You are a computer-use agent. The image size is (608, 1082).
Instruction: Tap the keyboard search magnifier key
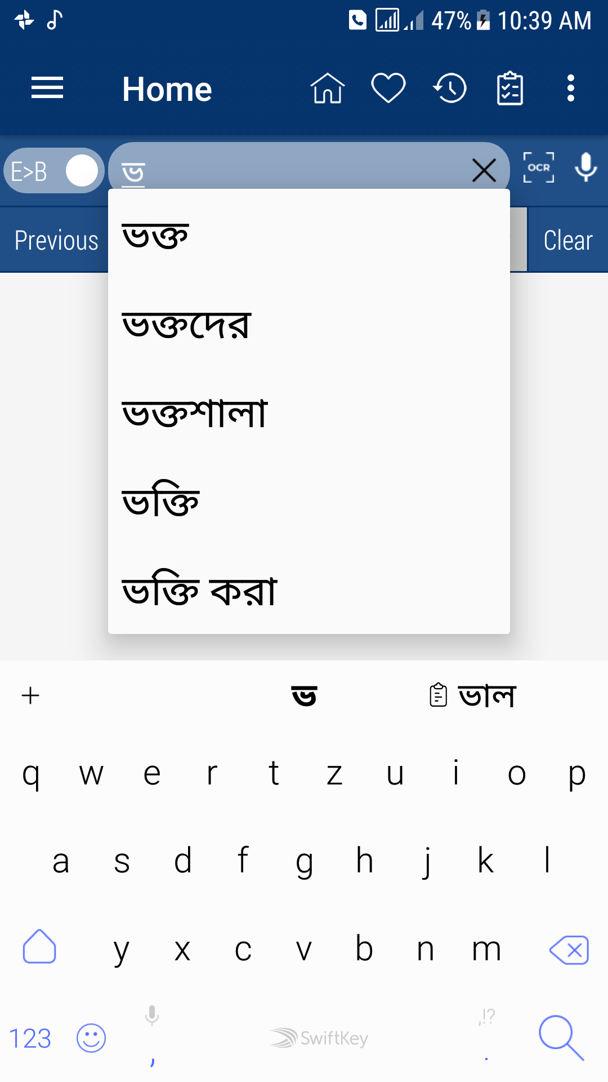coord(561,1038)
